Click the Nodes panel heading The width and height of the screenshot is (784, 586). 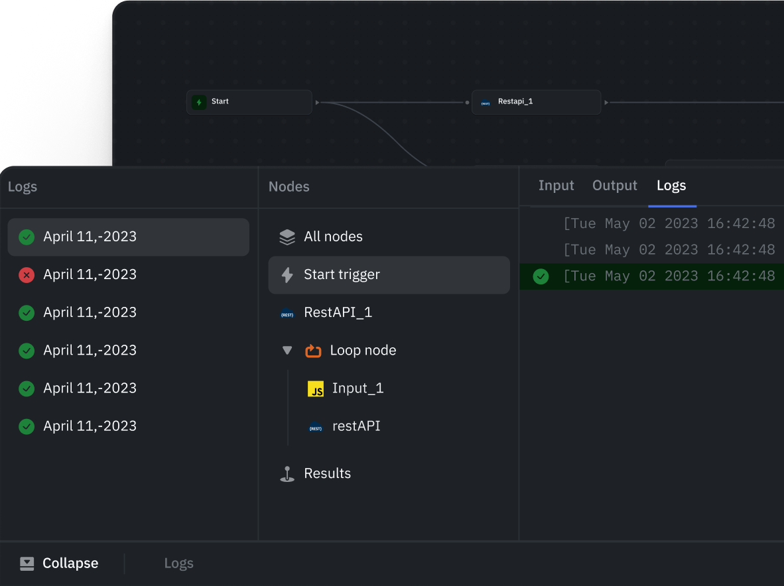289,187
